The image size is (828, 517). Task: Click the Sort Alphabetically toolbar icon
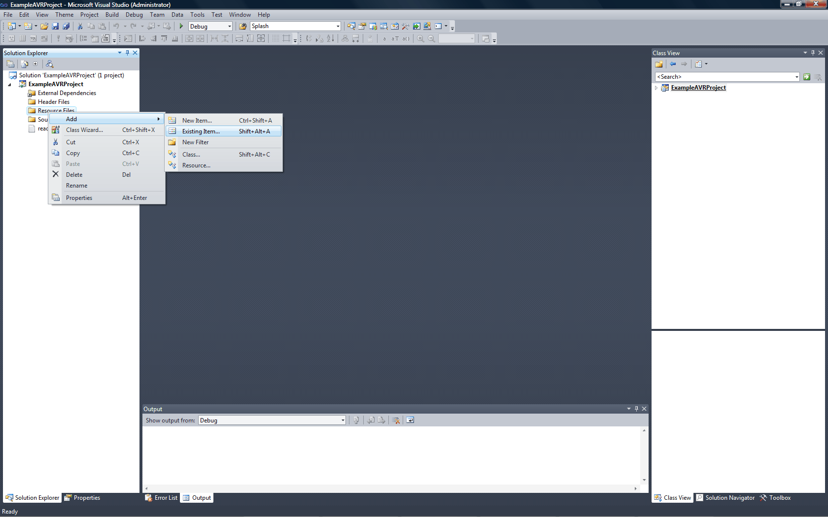tap(329, 38)
